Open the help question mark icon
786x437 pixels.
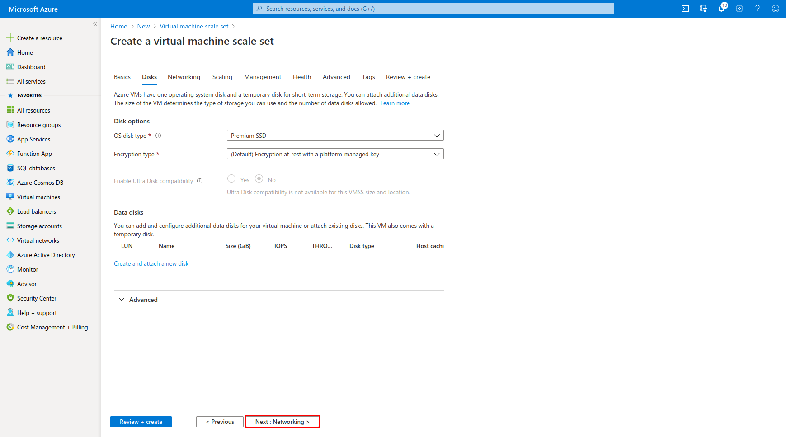click(x=758, y=9)
